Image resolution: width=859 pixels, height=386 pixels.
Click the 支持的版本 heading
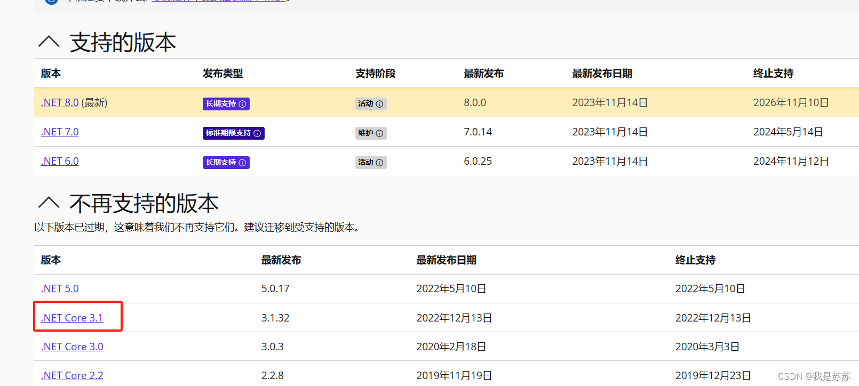(x=123, y=42)
